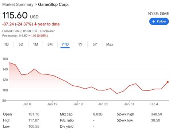Select the YTD tab
Screen dimensions: 173x132
[x=65, y=44]
